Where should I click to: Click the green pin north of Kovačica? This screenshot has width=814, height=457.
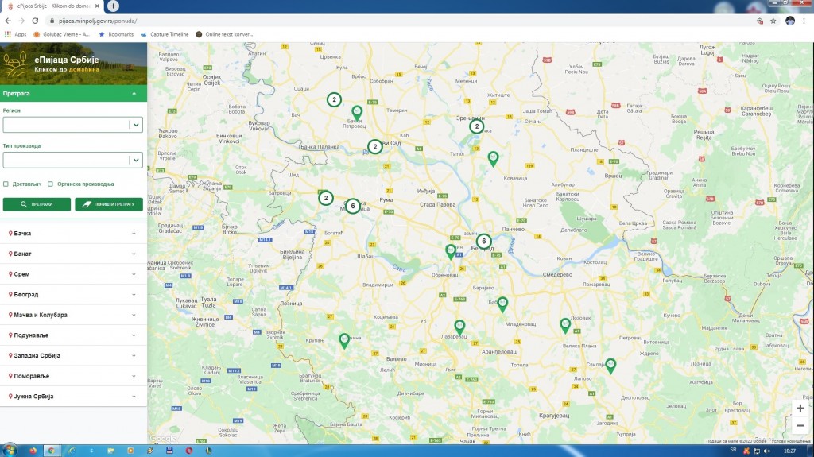coord(493,158)
